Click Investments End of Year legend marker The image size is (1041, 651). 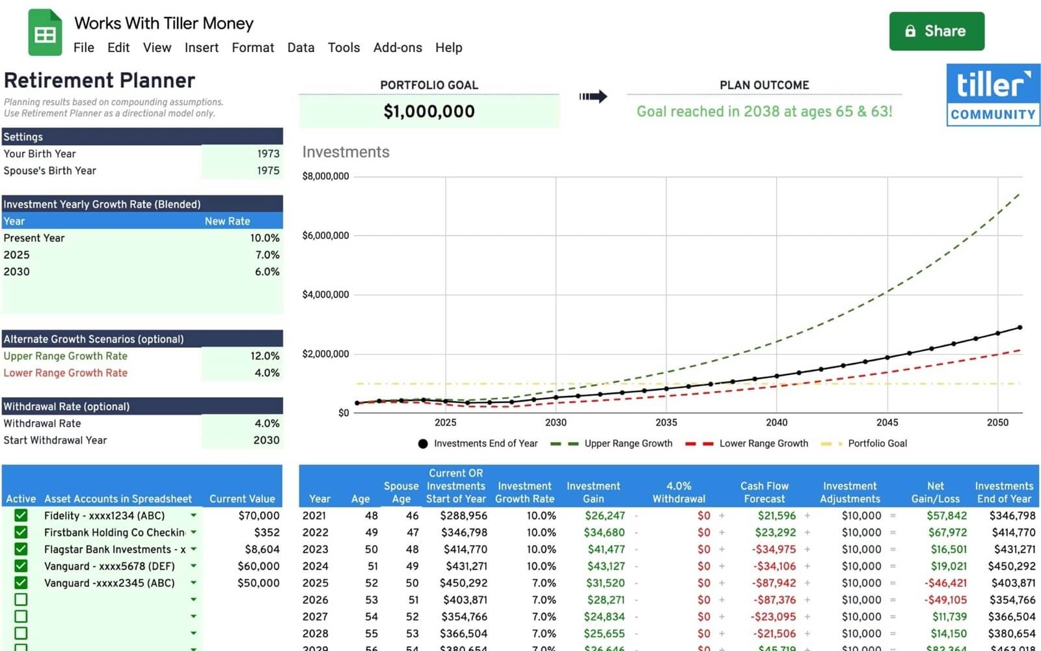coord(423,444)
